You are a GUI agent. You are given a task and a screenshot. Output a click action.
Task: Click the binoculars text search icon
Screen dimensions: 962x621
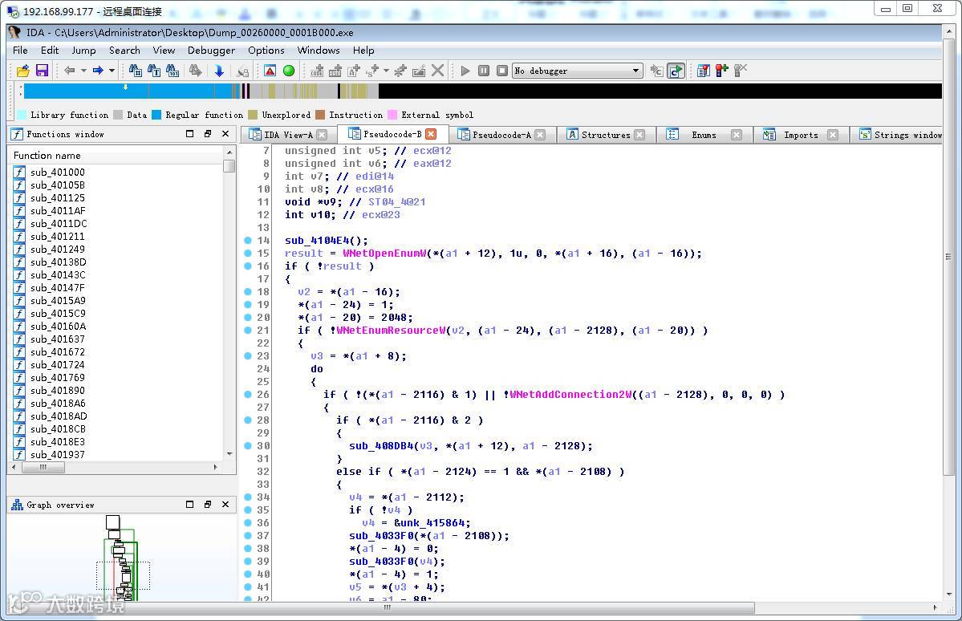pos(154,71)
